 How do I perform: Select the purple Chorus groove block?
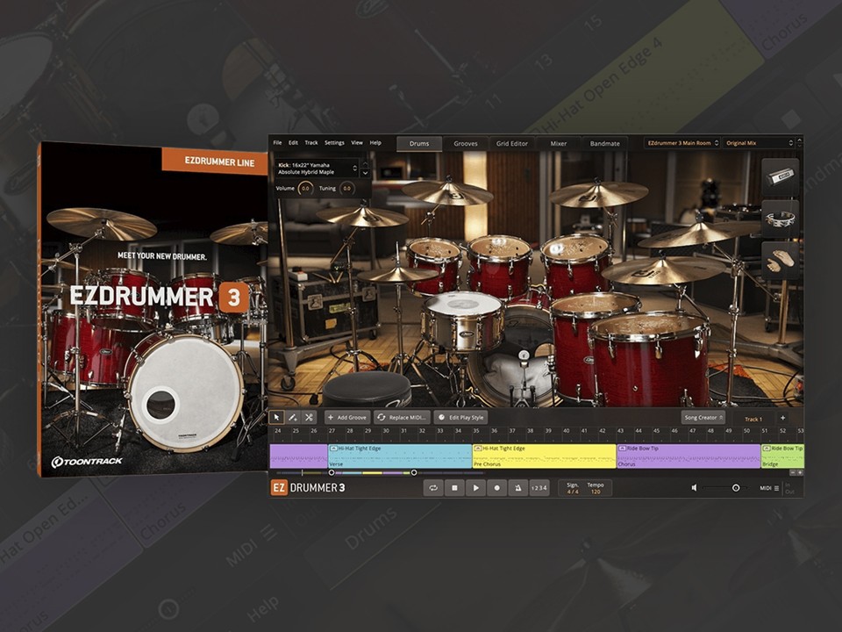689,456
